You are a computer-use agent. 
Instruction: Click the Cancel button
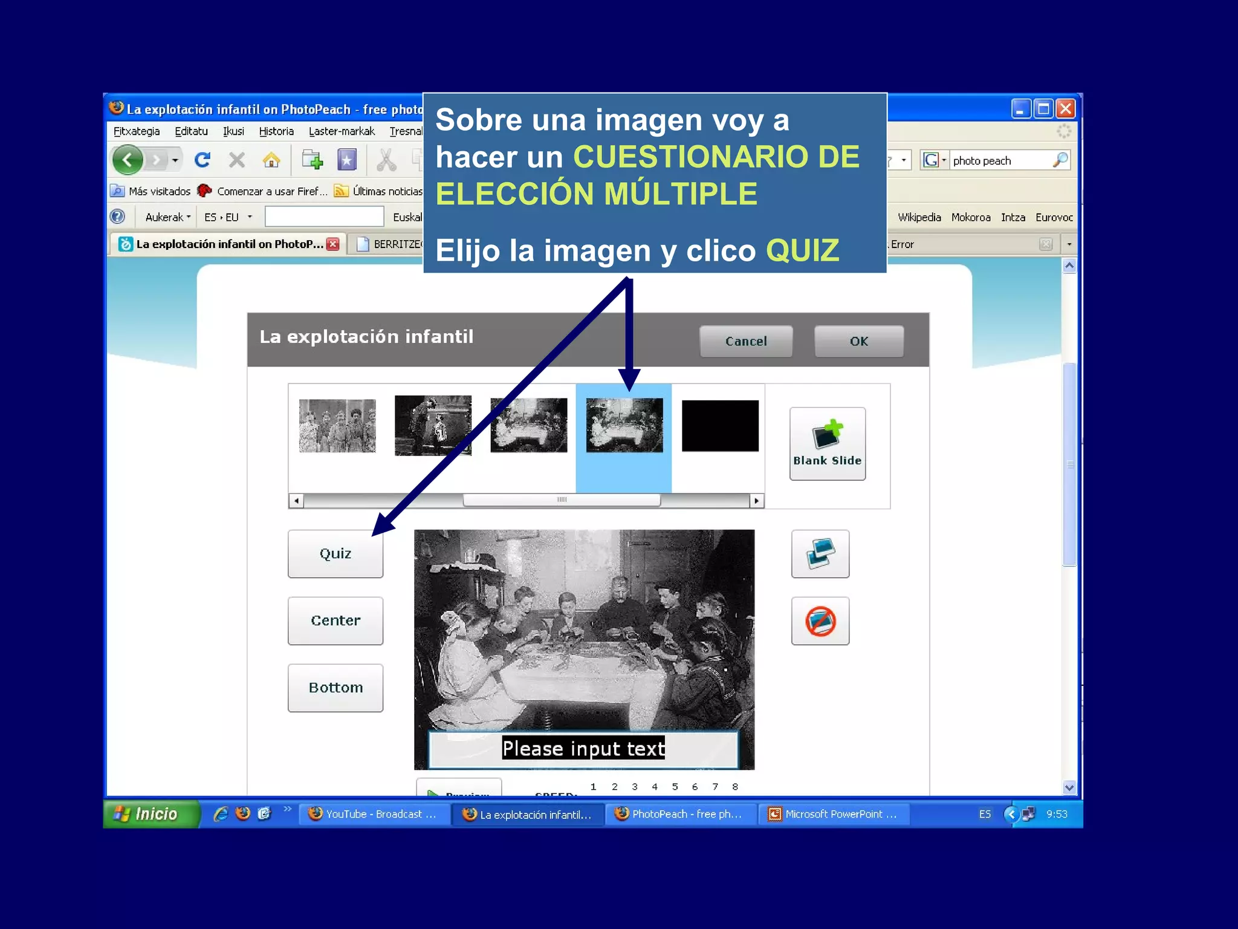click(x=746, y=341)
